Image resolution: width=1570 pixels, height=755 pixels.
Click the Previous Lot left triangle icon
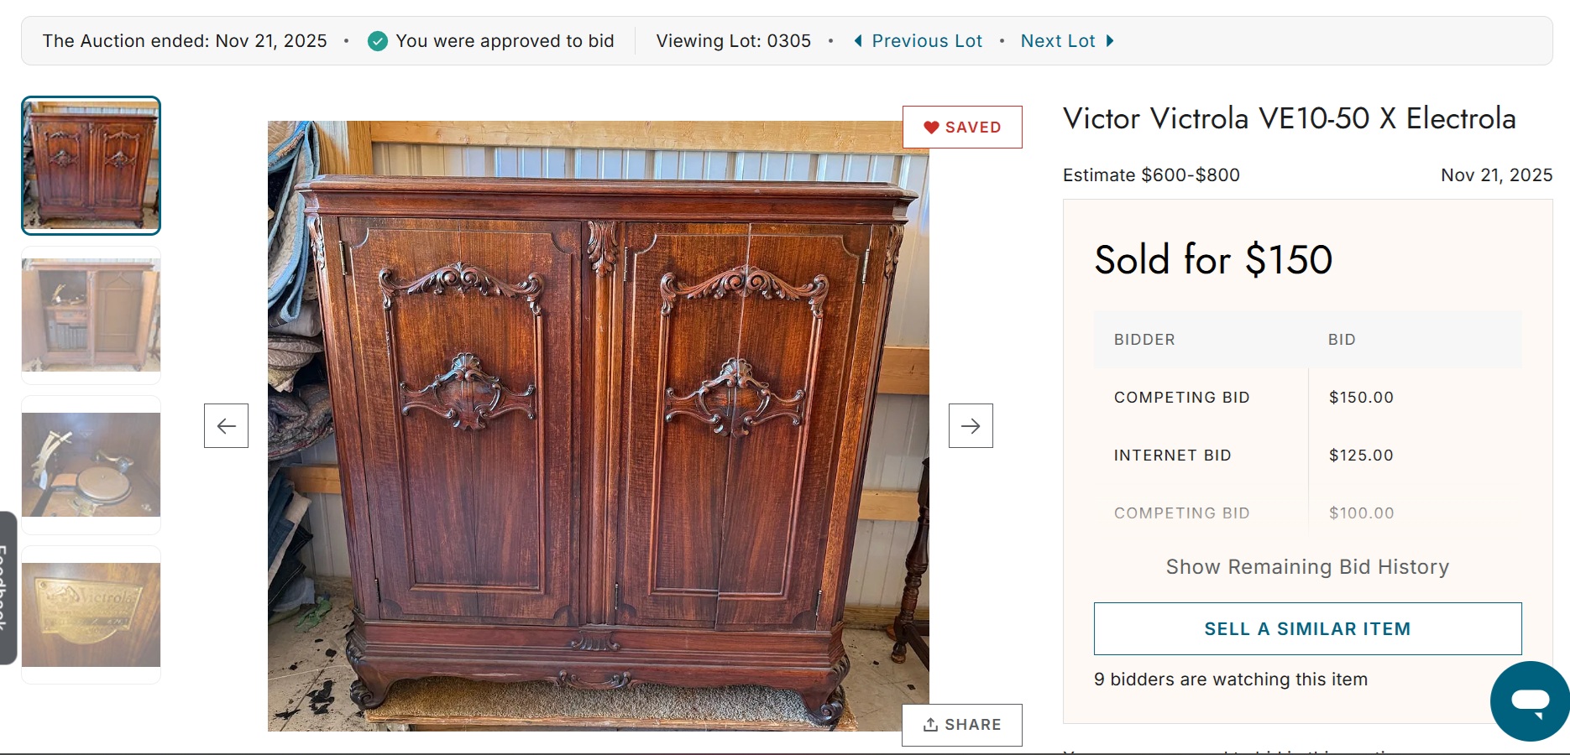click(858, 41)
